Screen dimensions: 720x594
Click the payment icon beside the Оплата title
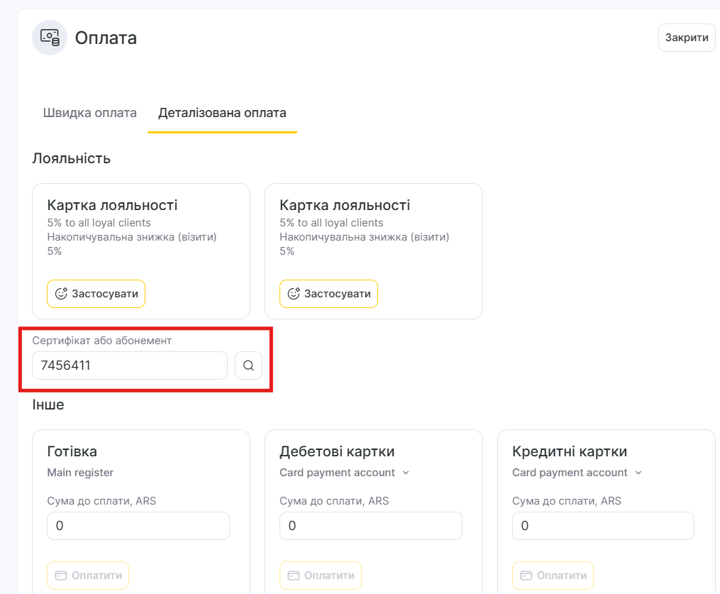(50, 38)
